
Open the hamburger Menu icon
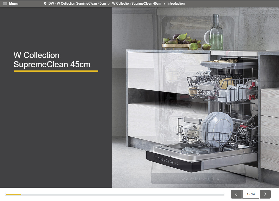[x=5, y=4]
